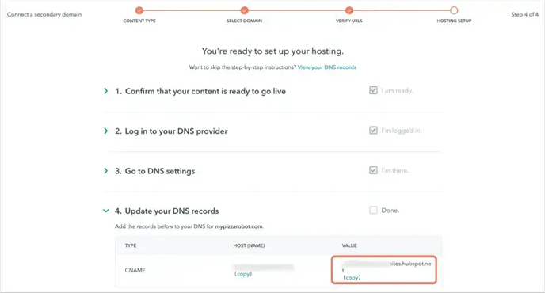Click the 'Confirm that your content is ready to go live' heading
This screenshot has width=545, height=293.
[205, 91]
